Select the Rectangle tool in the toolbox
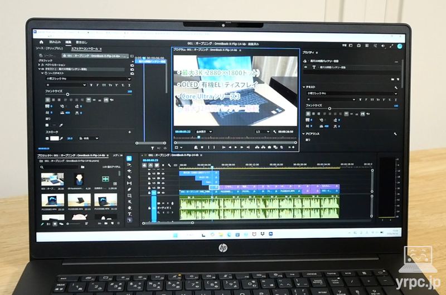The image size is (446, 295). pyautogui.click(x=129, y=195)
